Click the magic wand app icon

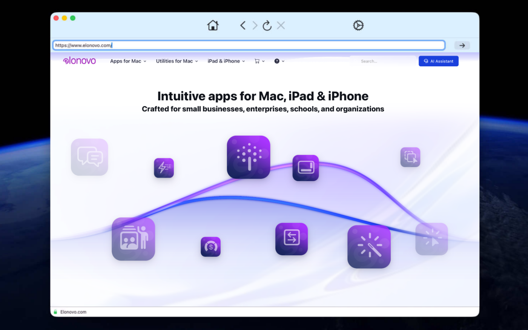[369, 247]
